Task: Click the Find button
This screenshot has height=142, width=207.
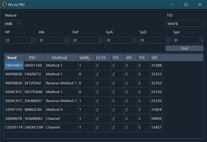Action: [x=184, y=48]
